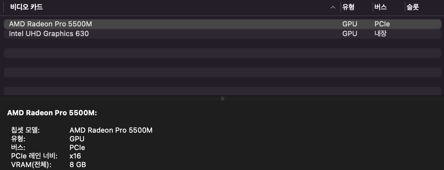Click the sort arrow in 비디오 카드 header

pos(333,7)
